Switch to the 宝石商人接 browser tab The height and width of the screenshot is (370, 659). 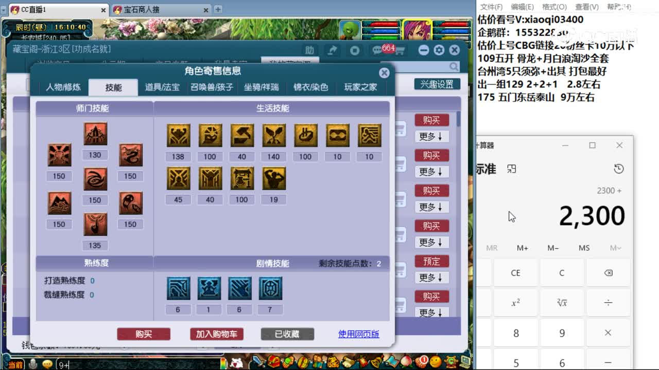click(161, 10)
